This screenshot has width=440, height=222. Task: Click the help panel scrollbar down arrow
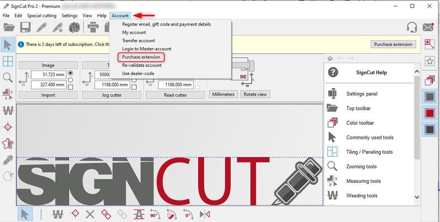[x=417, y=197]
